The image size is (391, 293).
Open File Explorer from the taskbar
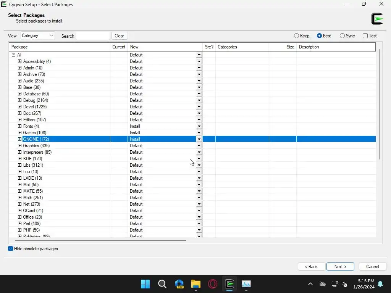point(196,284)
